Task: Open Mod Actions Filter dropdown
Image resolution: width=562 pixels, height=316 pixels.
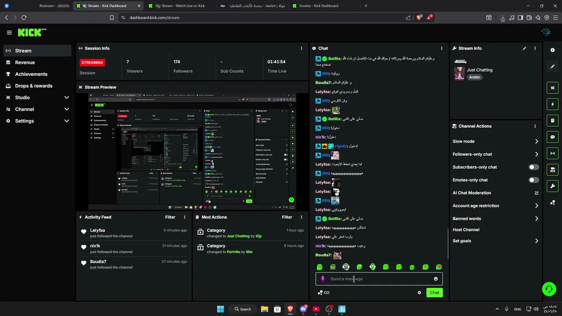Action: point(287,217)
